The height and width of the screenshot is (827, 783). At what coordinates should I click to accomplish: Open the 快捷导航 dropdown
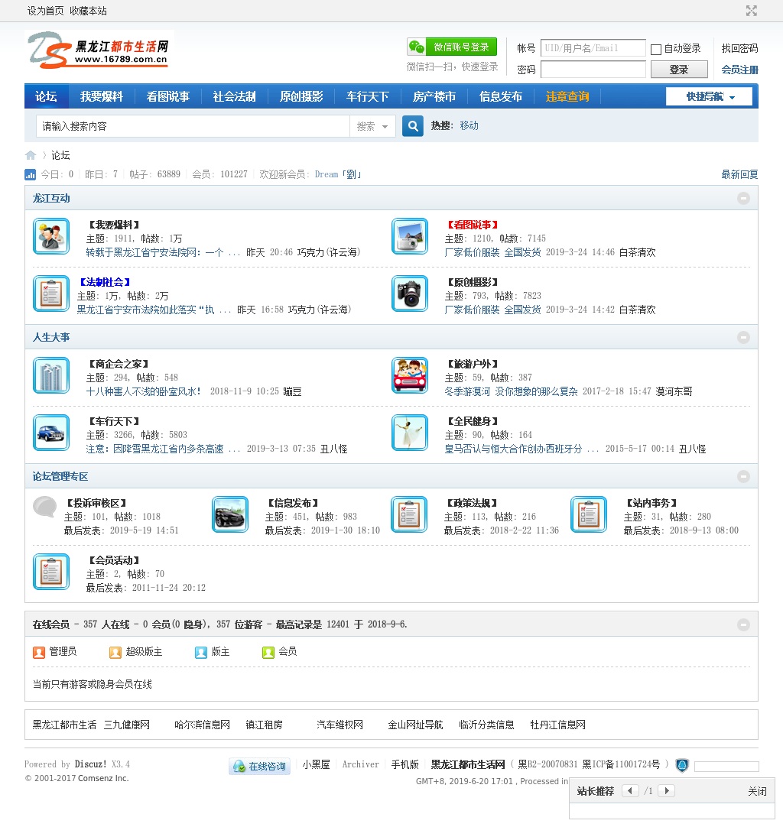tap(710, 96)
